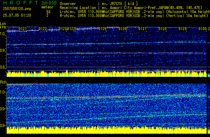Screen dimensions: 210x137
Task: Click the '0.8' frequency tick on Rch
Action: point(3,126)
